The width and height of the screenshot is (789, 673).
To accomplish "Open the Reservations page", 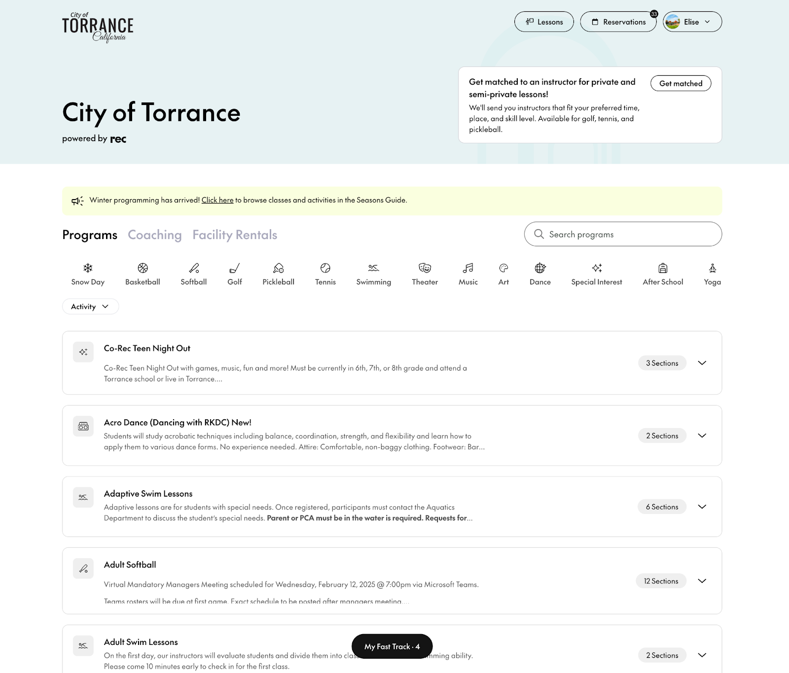I will pyautogui.click(x=618, y=22).
